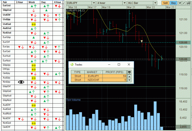Image resolution: width=192 pixels, height=131 pixels.
Task: Select the Short NZD/CHF trade row
Action: pyautogui.click(x=99, y=80)
